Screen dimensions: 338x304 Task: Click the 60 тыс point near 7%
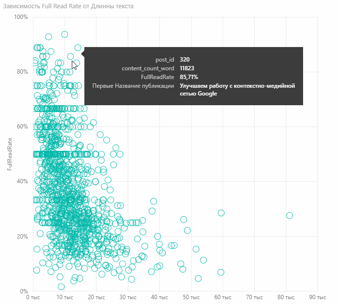[x=221, y=272]
